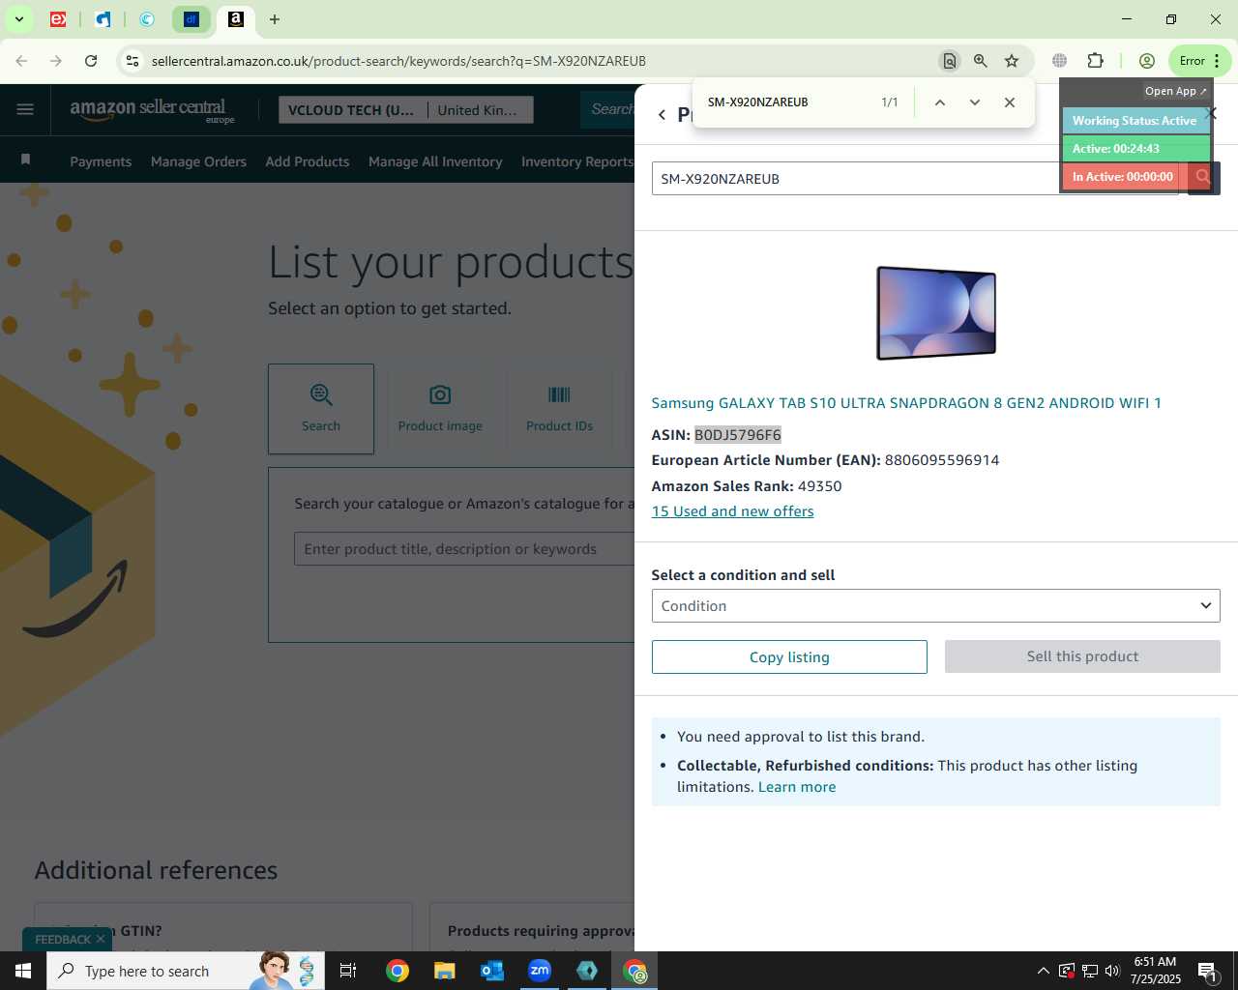Open the Samsung Galaxy Tab S10 title link
1238x990 pixels.
(x=906, y=403)
